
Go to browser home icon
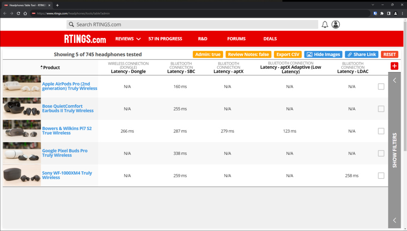[x=25, y=13]
